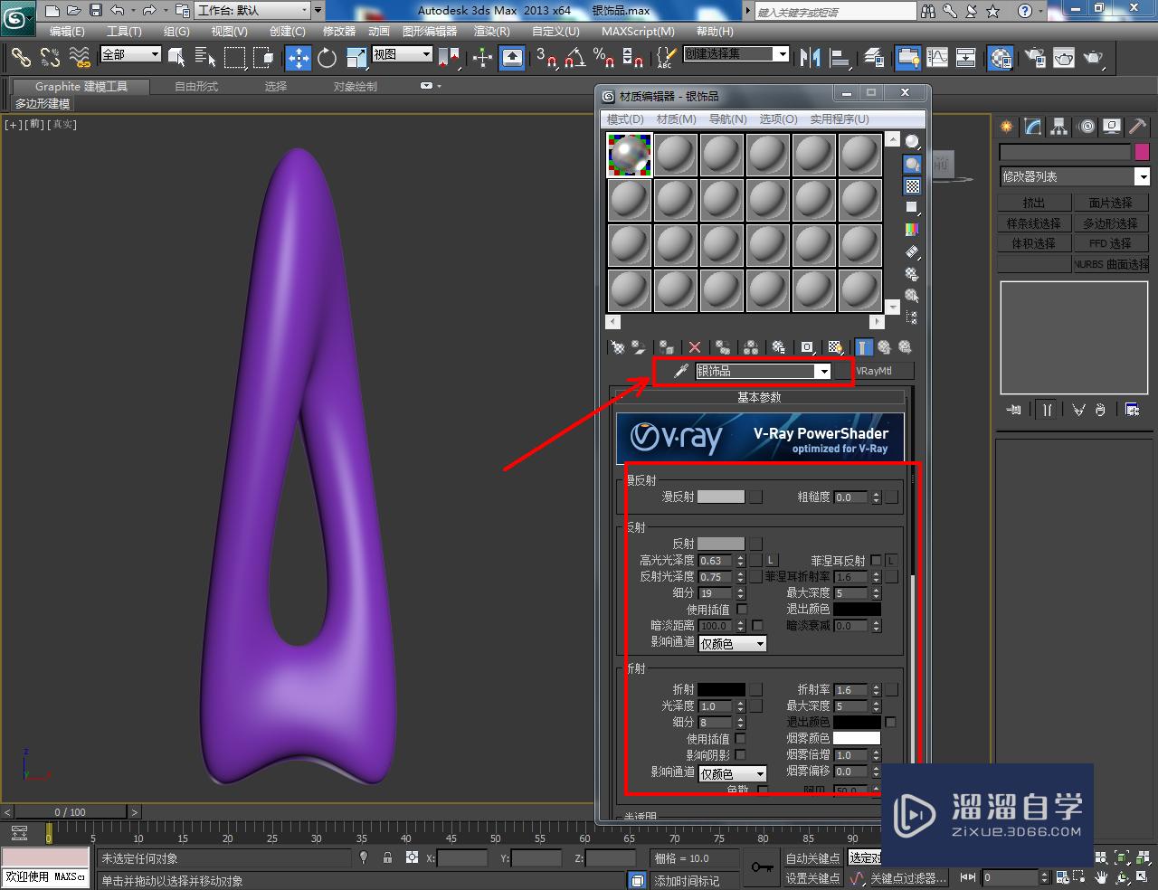1158x890 pixels.
Task: Open Render Setup teapot icon
Action: (x=1034, y=58)
